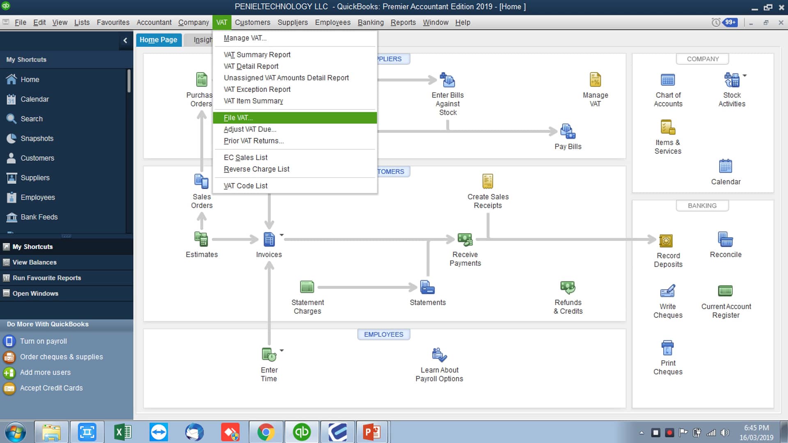Choose Reverse Charge List menu item
This screenshot has height=443, width=788.
pos(295,169)
